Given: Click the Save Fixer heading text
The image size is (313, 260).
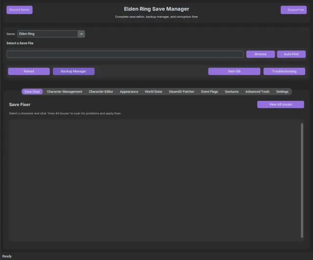Looking at the screenshot, I should point(20,105).
